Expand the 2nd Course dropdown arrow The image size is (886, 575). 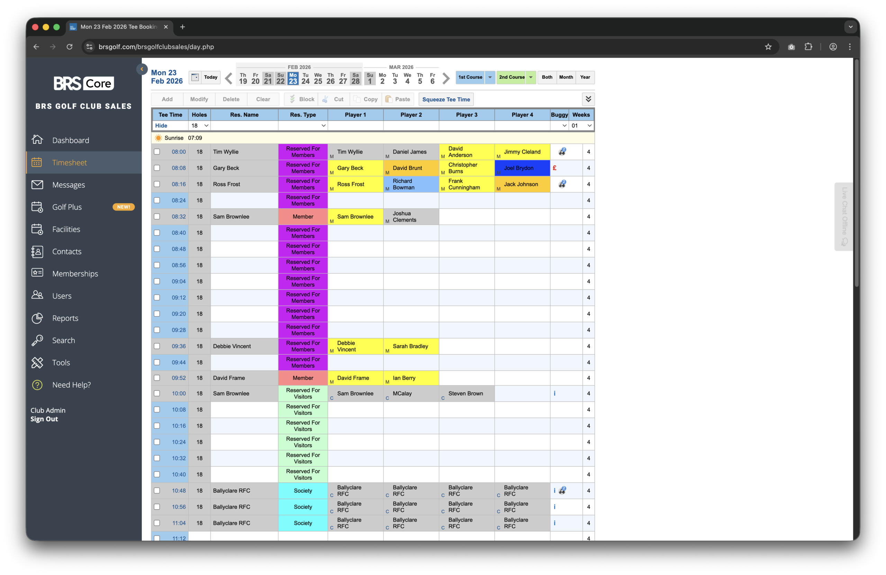click(x=531, y=77)
